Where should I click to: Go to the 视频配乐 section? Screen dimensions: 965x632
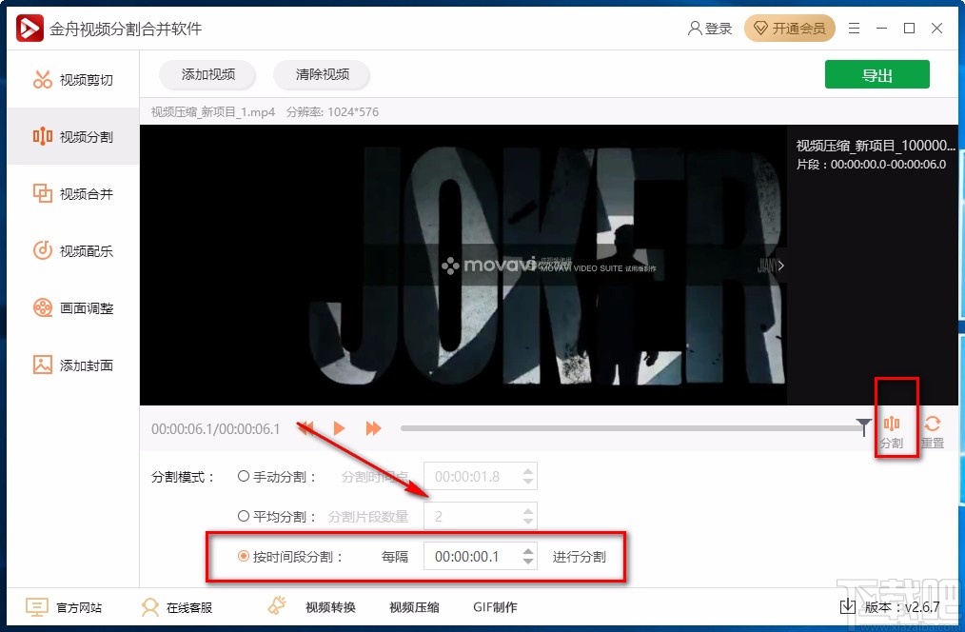[x=73, y=250]
